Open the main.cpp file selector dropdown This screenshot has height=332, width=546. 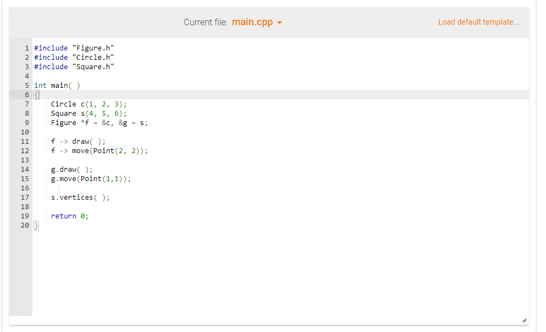pyautogui.click(x=257, y=22)
